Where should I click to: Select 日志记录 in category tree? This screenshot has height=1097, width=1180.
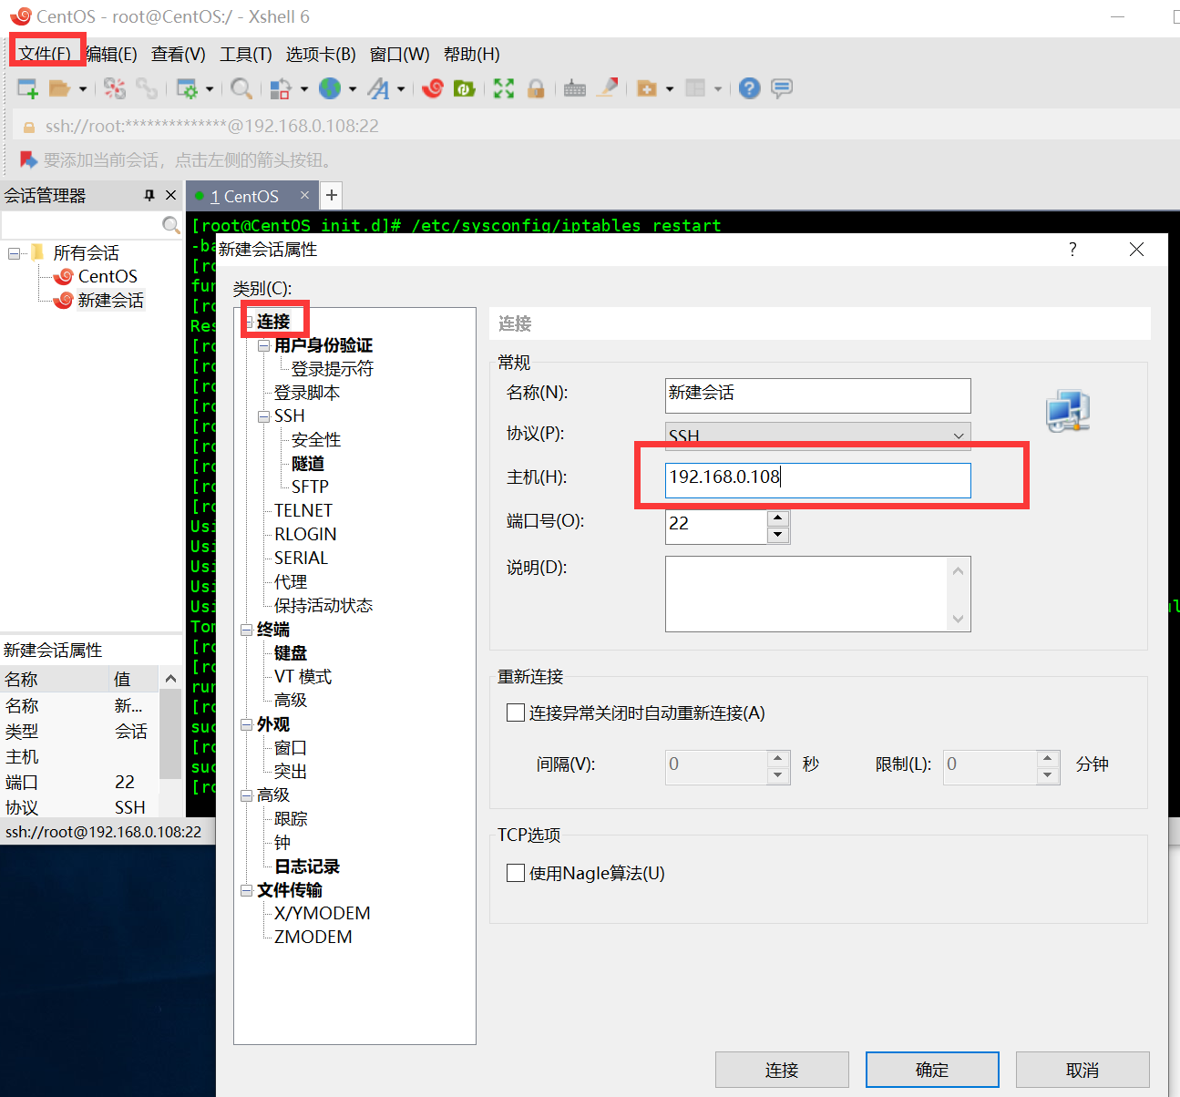click(x=307, y=866)
